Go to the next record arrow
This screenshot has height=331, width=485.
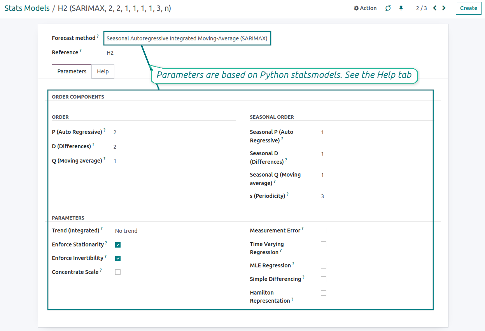click(x=444, y=8)
